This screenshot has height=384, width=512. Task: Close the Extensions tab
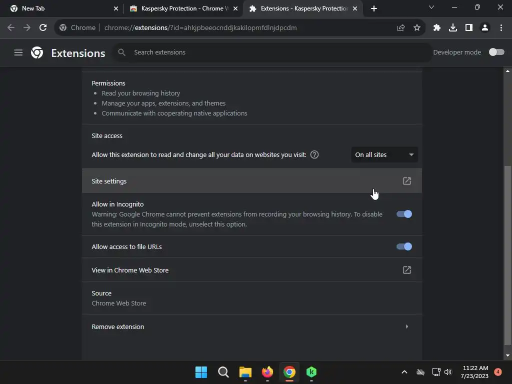click(355, 9)
